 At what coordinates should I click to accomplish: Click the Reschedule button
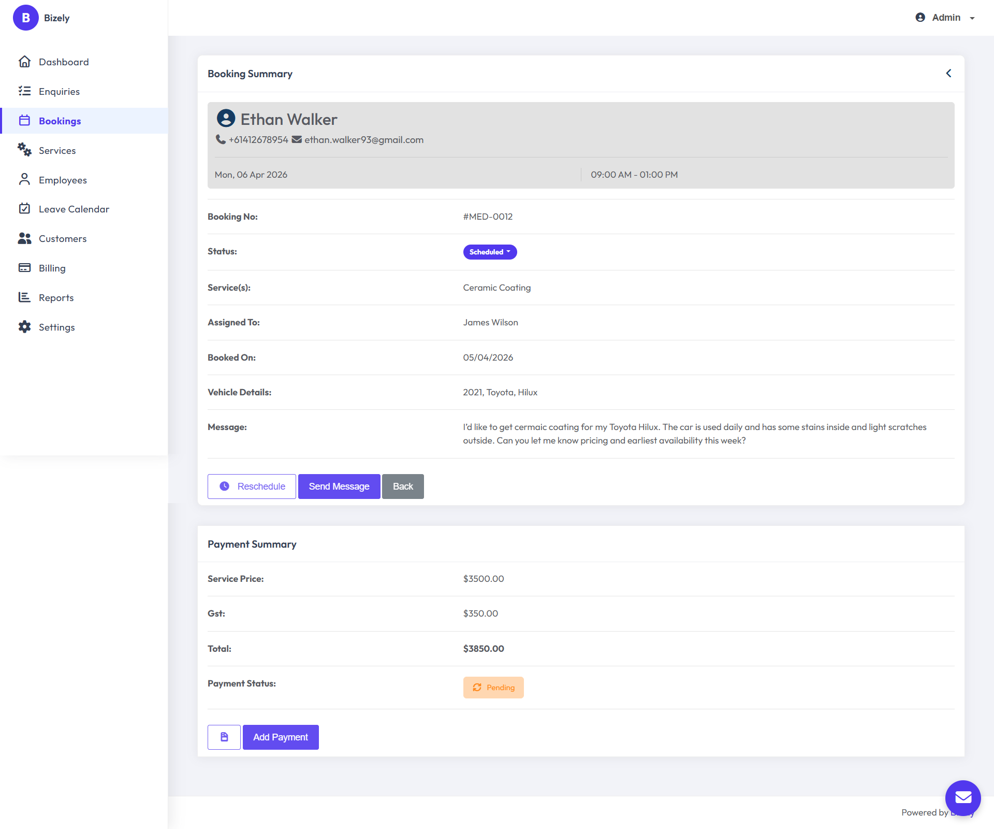[252, 487]
